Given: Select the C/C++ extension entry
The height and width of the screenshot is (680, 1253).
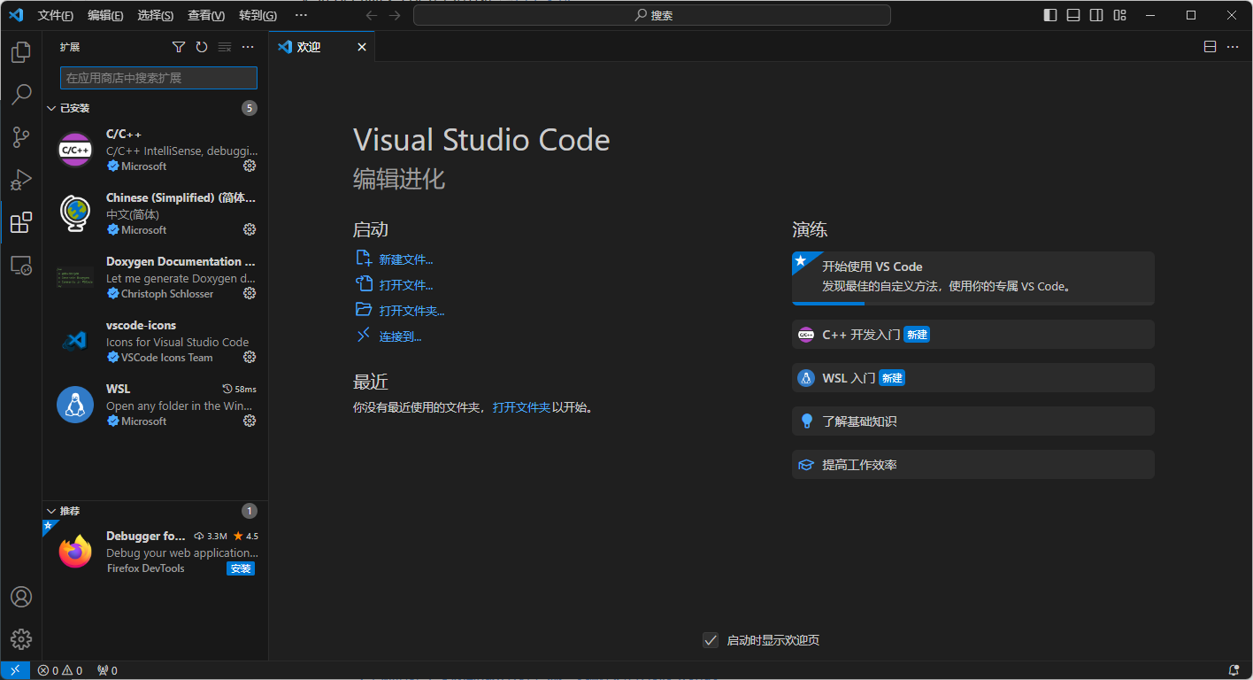Looking at the screenshot, I should tap(155, 151).
